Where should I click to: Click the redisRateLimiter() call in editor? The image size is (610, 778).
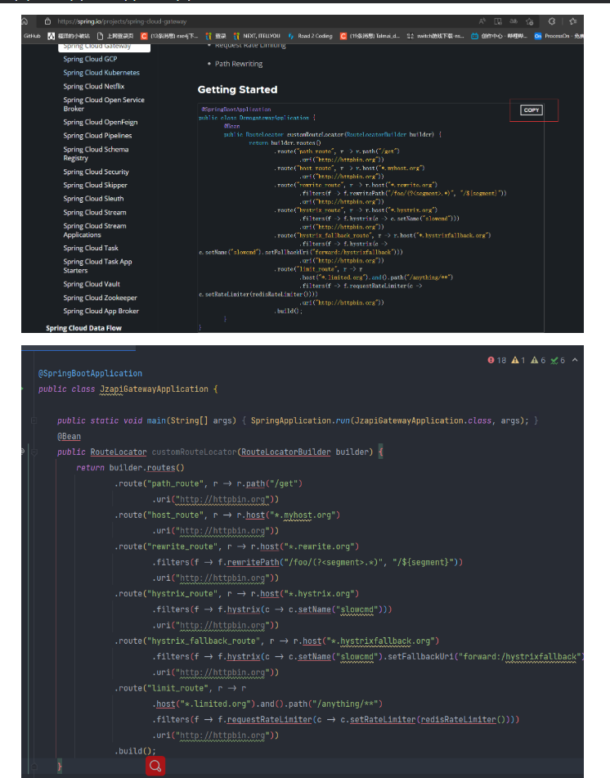coord(463,719)
